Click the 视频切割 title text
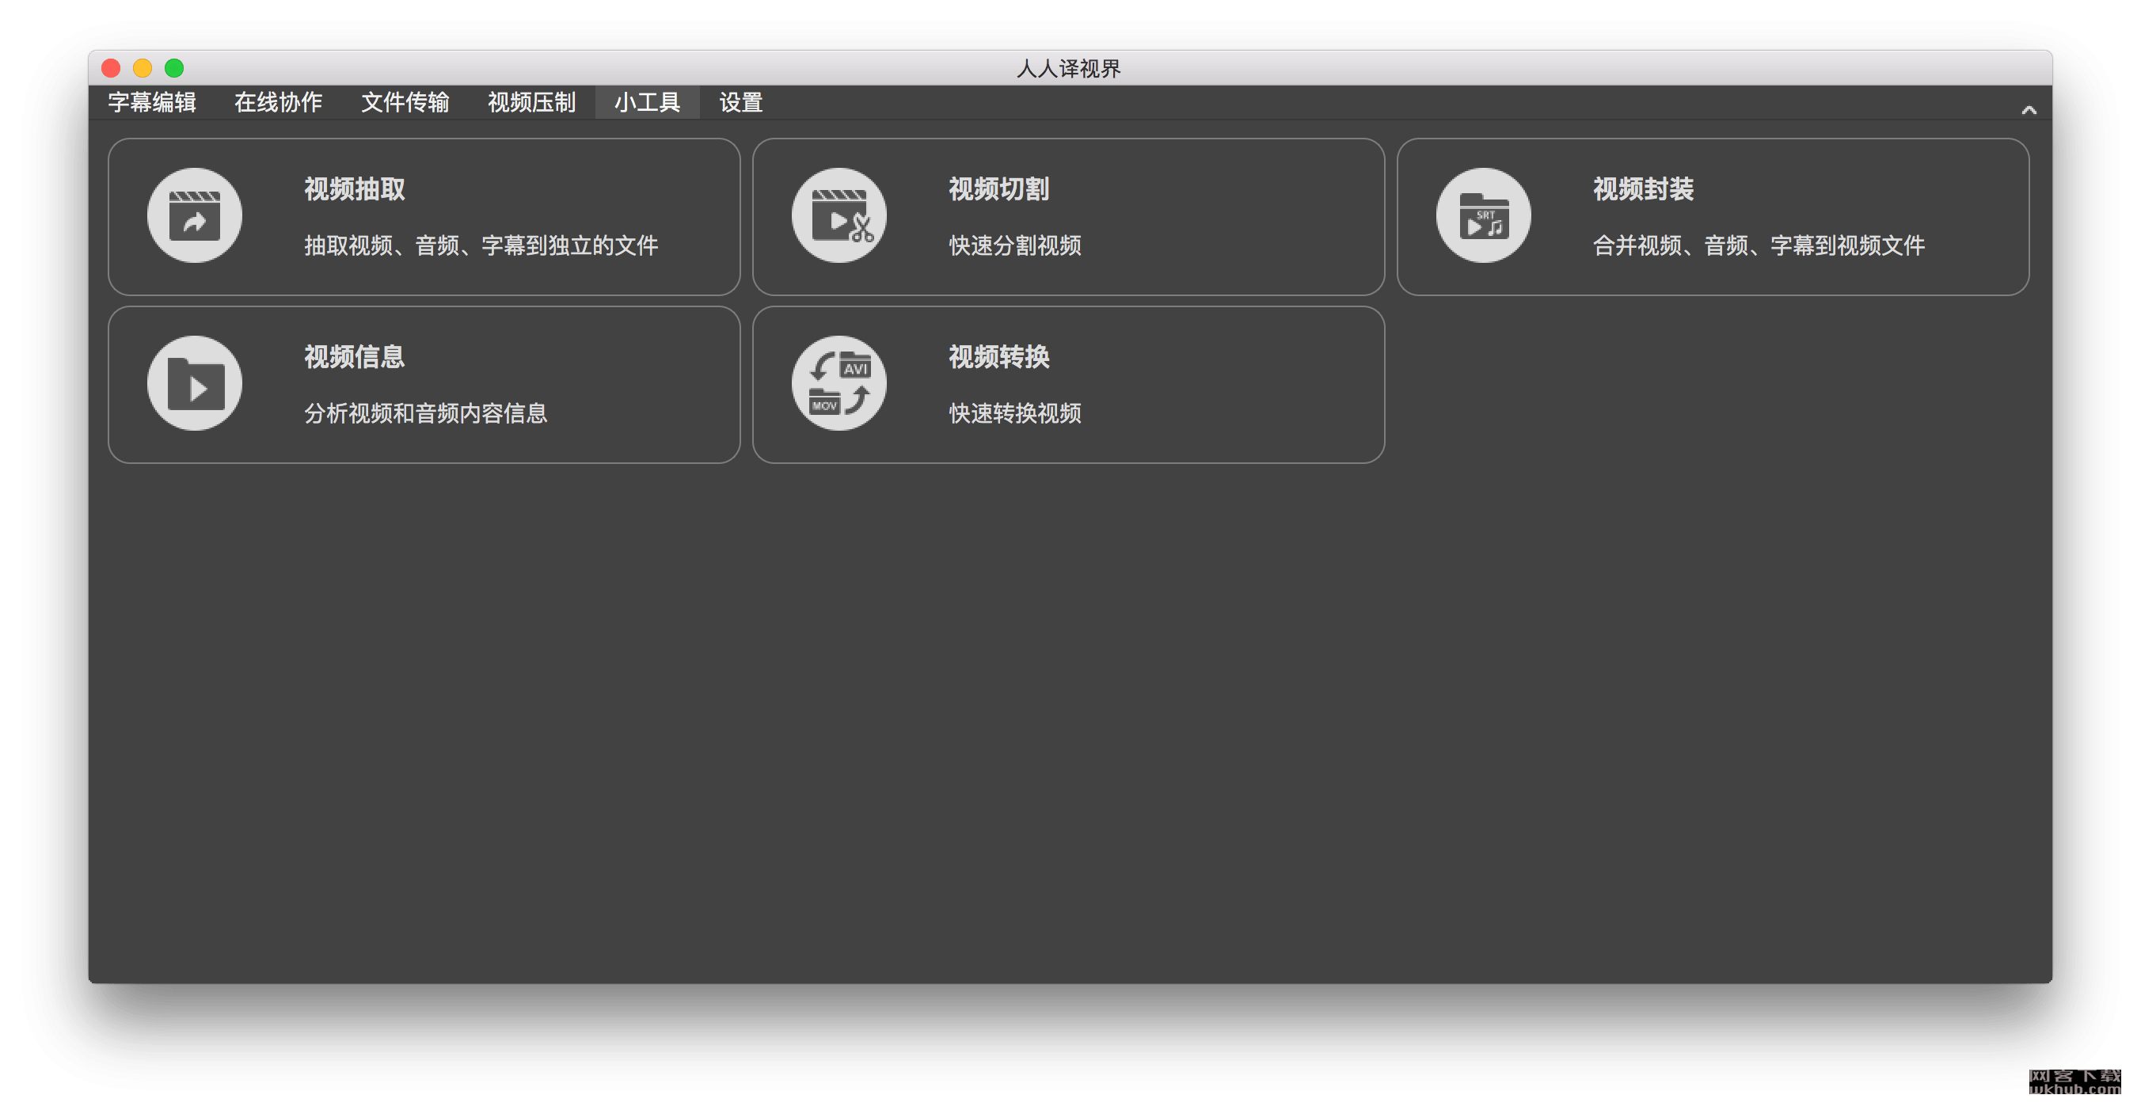Viewport: 2141px width, 1110px height. point(999,189)
